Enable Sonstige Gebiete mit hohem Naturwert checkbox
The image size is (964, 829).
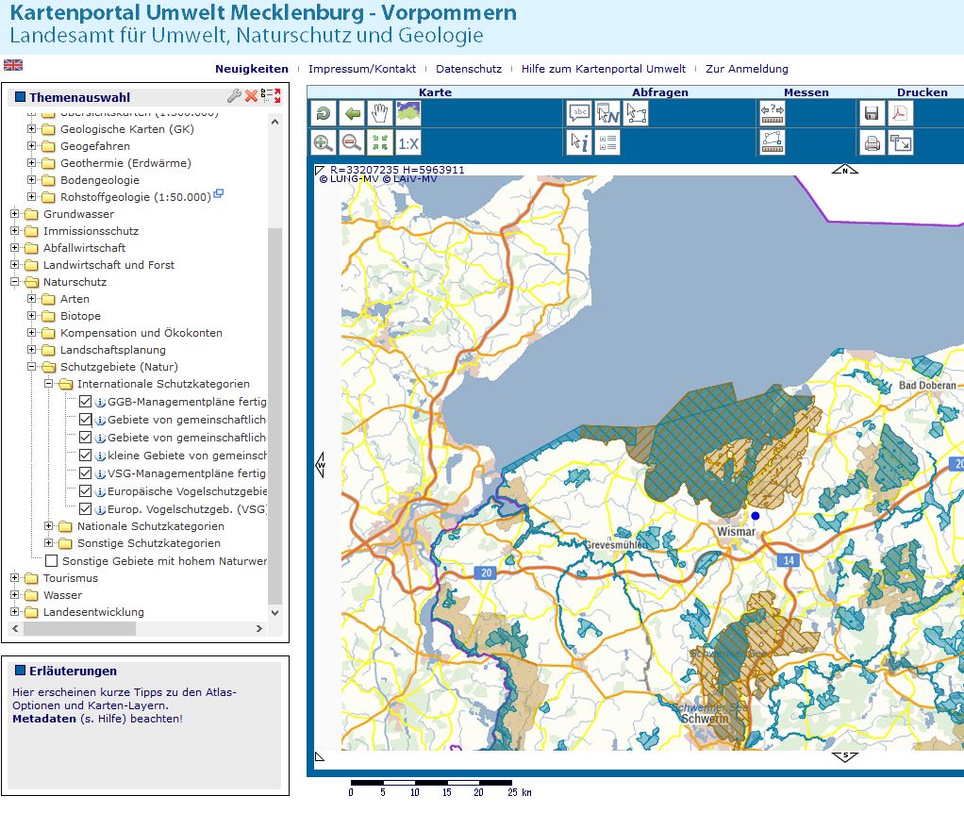pyautogui.click(x=52, y=561)
